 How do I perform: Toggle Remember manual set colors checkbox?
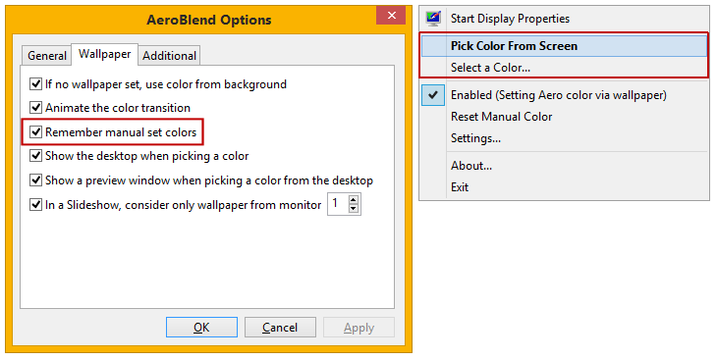click(35, 132)
